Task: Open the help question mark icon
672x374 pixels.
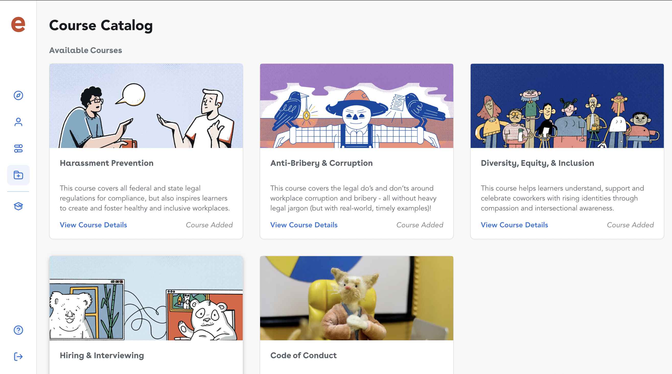Action: [18, 330]
